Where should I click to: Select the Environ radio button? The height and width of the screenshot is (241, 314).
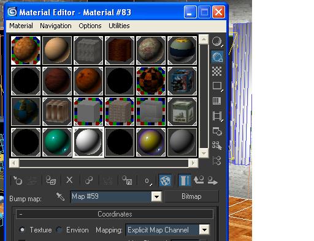click(59, 230)
